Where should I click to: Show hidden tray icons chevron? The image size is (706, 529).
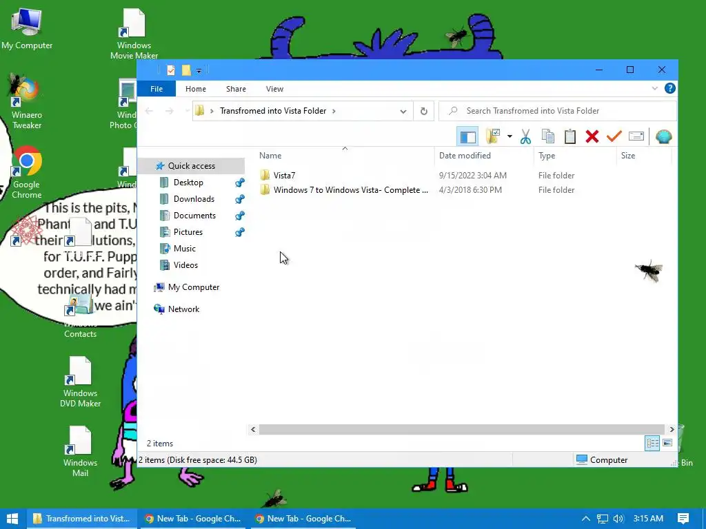click(586, 519)
